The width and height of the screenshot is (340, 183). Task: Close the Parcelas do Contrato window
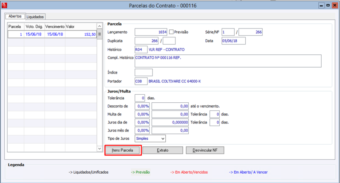point(335,6)
